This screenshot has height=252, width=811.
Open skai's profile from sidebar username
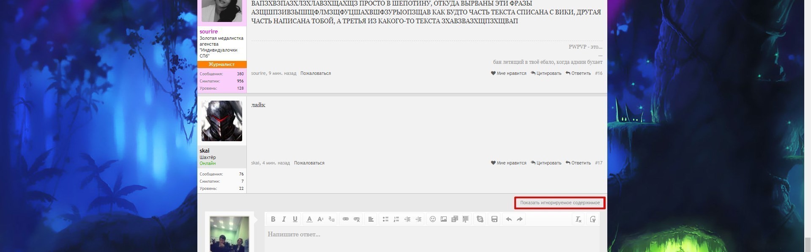[x=205, y=151]
